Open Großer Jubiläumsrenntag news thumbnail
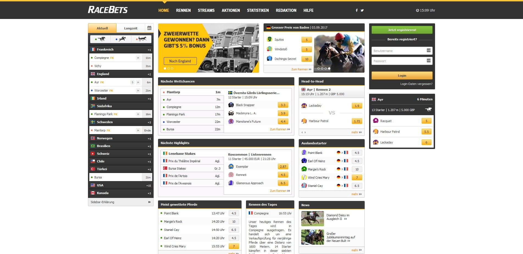The height and width of the screenshot is (254, 523). point(312,237)
